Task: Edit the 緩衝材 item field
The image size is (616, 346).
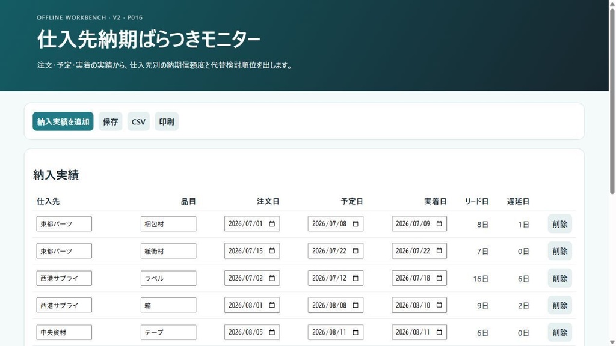Action: click(x=168, y=251)
